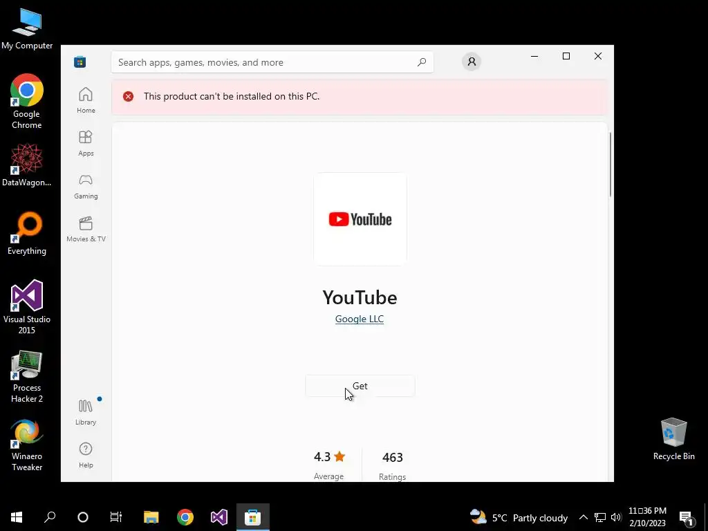Open Visual Studio from the taskbar
This screenshot has height=531, width=708.
tap(219, 517)
